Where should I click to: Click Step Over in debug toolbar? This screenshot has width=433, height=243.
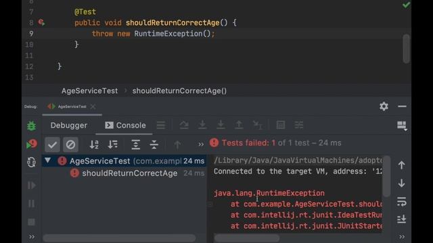tap(184, 125)
